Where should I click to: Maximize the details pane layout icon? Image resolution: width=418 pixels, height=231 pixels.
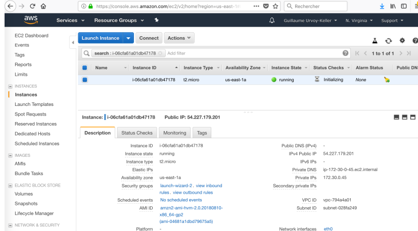pos(412,117)
